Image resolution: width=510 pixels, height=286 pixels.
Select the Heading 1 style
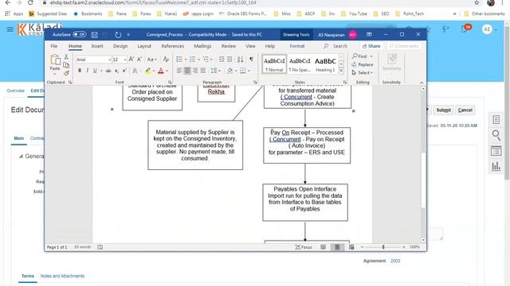[325, 64]
